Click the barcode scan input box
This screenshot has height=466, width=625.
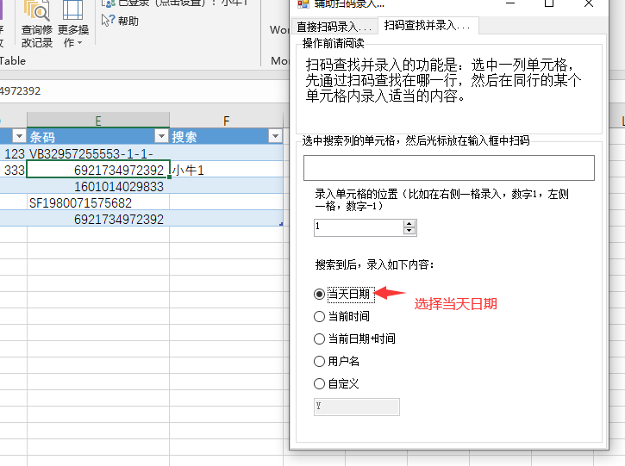pyautogui.click(x=448, y=168)
